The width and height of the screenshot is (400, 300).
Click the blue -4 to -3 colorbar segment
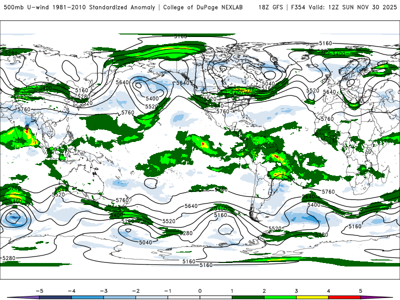click(x=87, y=297)
